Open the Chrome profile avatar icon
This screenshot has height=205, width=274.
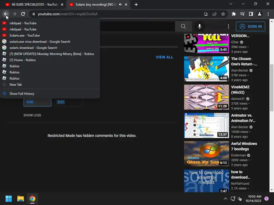260,14
